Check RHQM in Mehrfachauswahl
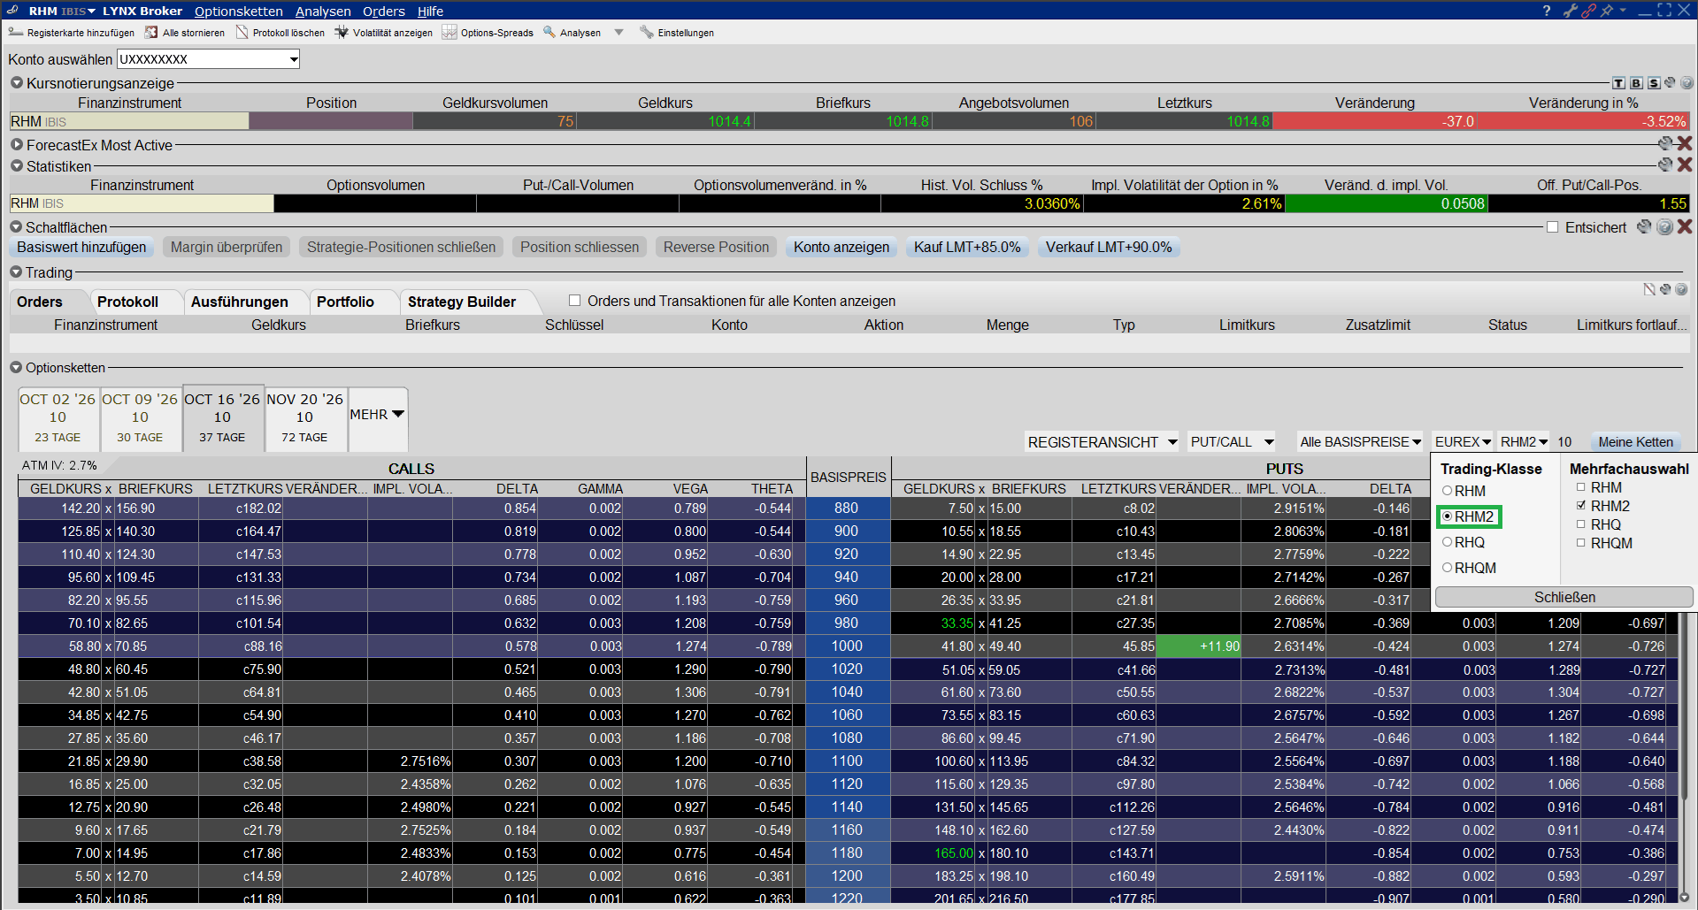Image resolution: width=1698 pixels, height=910 pixels. 1580,543
